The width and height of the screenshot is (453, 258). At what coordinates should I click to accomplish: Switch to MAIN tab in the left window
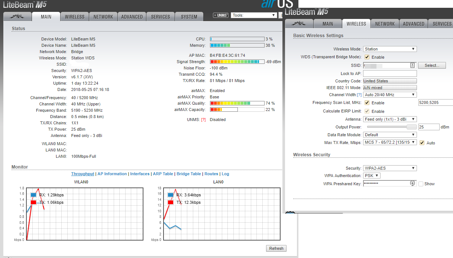46,17
